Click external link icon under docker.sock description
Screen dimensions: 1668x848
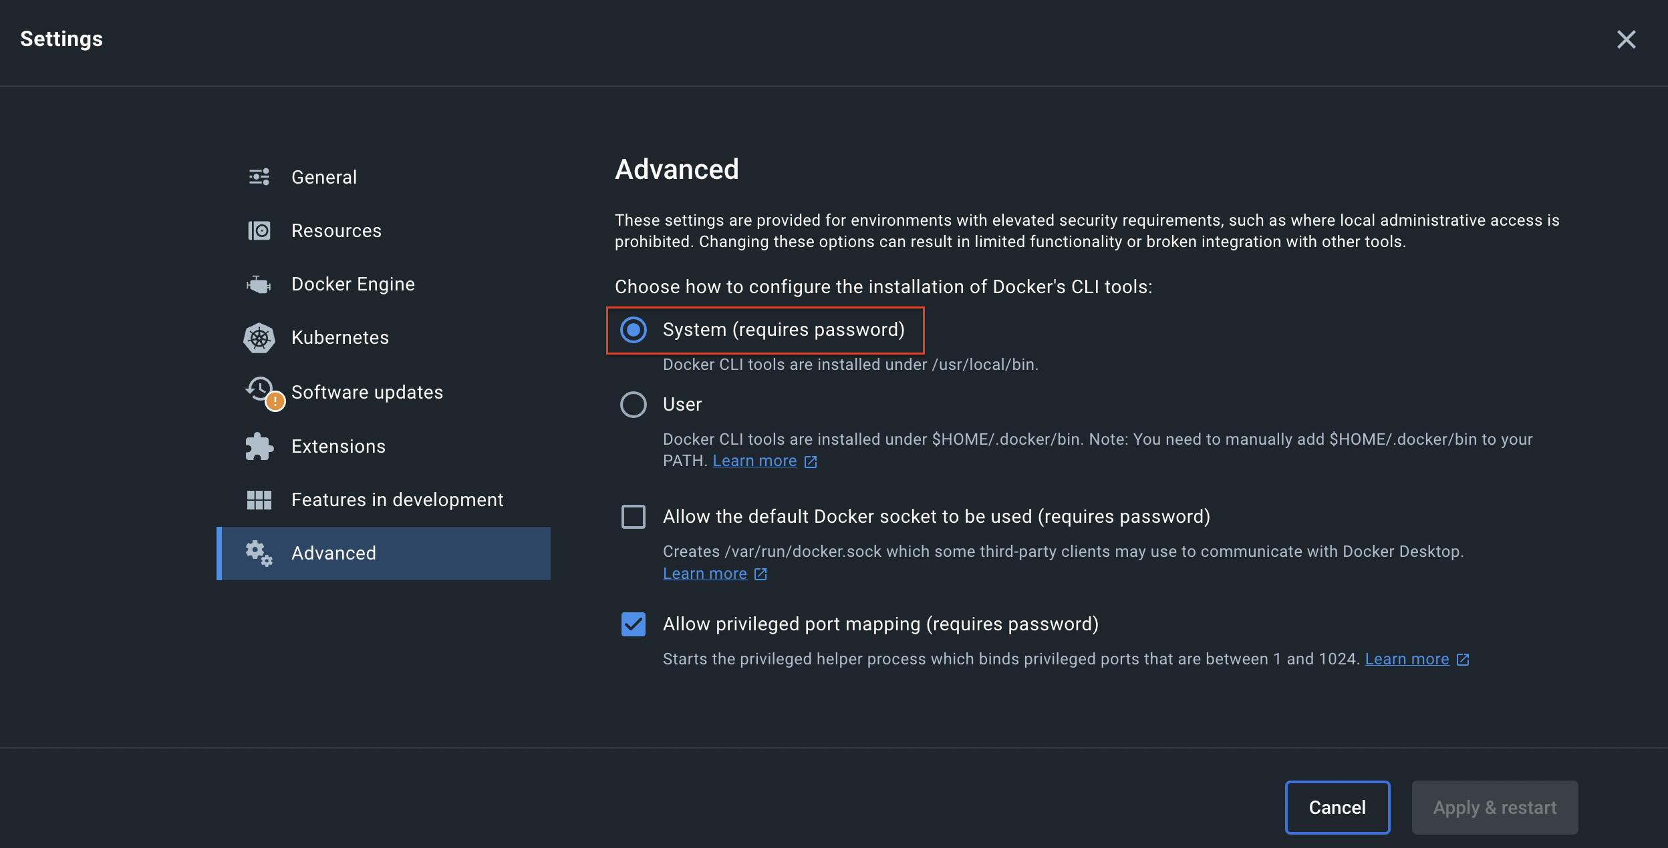point(760,574)
